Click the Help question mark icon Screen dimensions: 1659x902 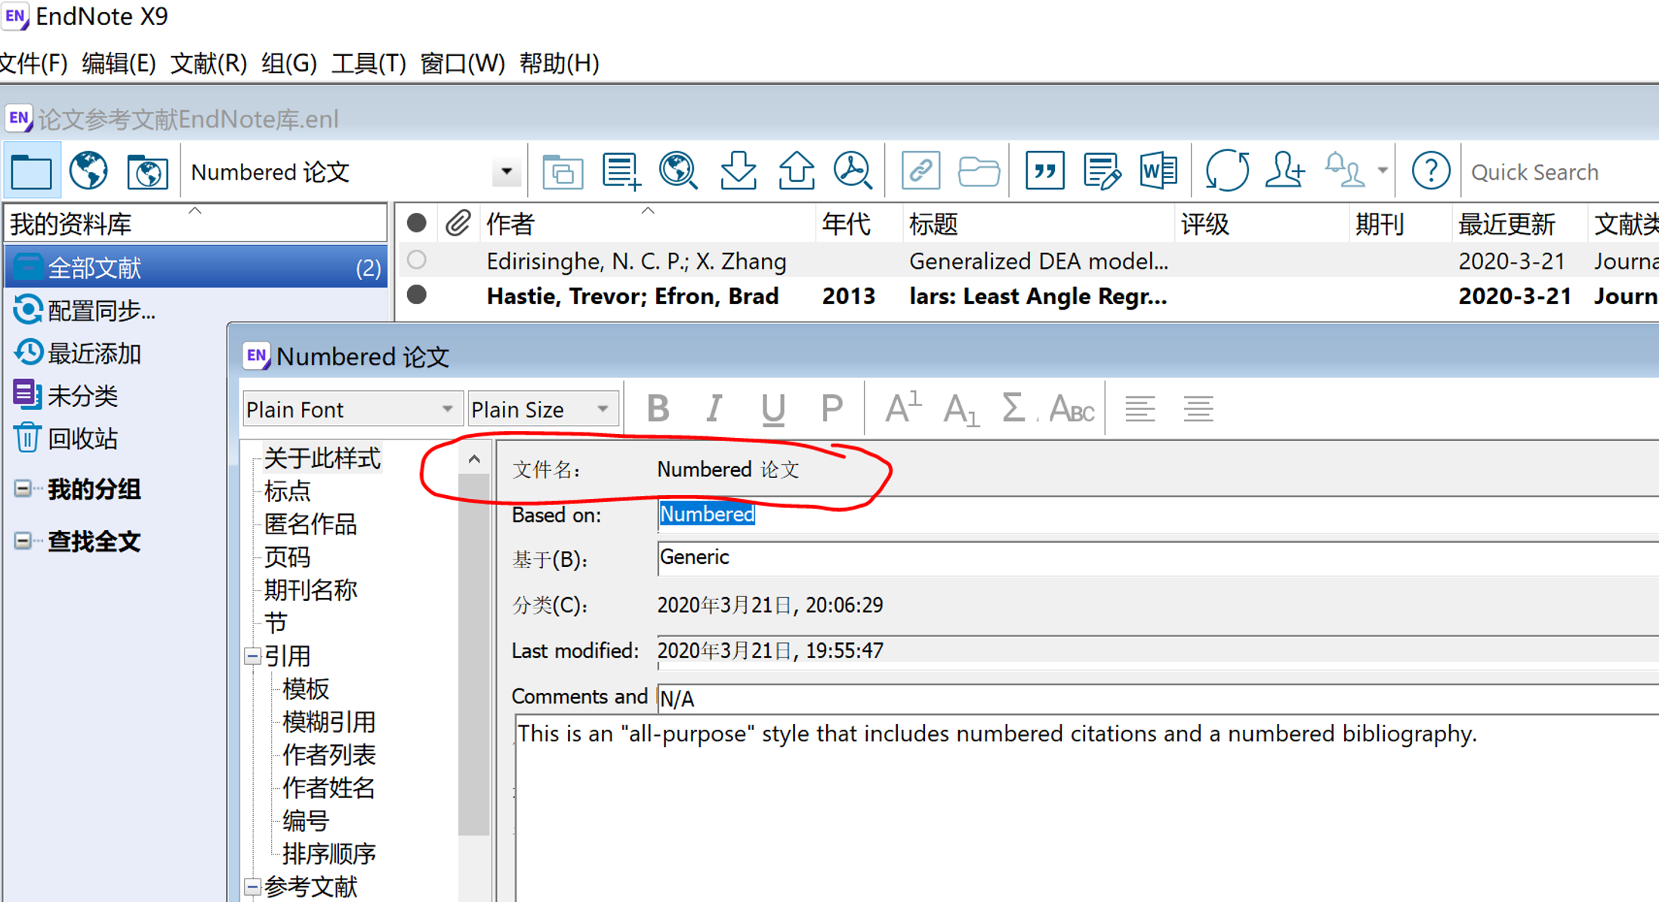pos(1430,171)
